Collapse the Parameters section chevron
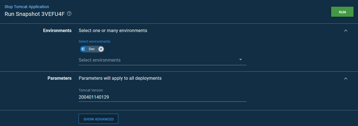 tap(346, 79)
